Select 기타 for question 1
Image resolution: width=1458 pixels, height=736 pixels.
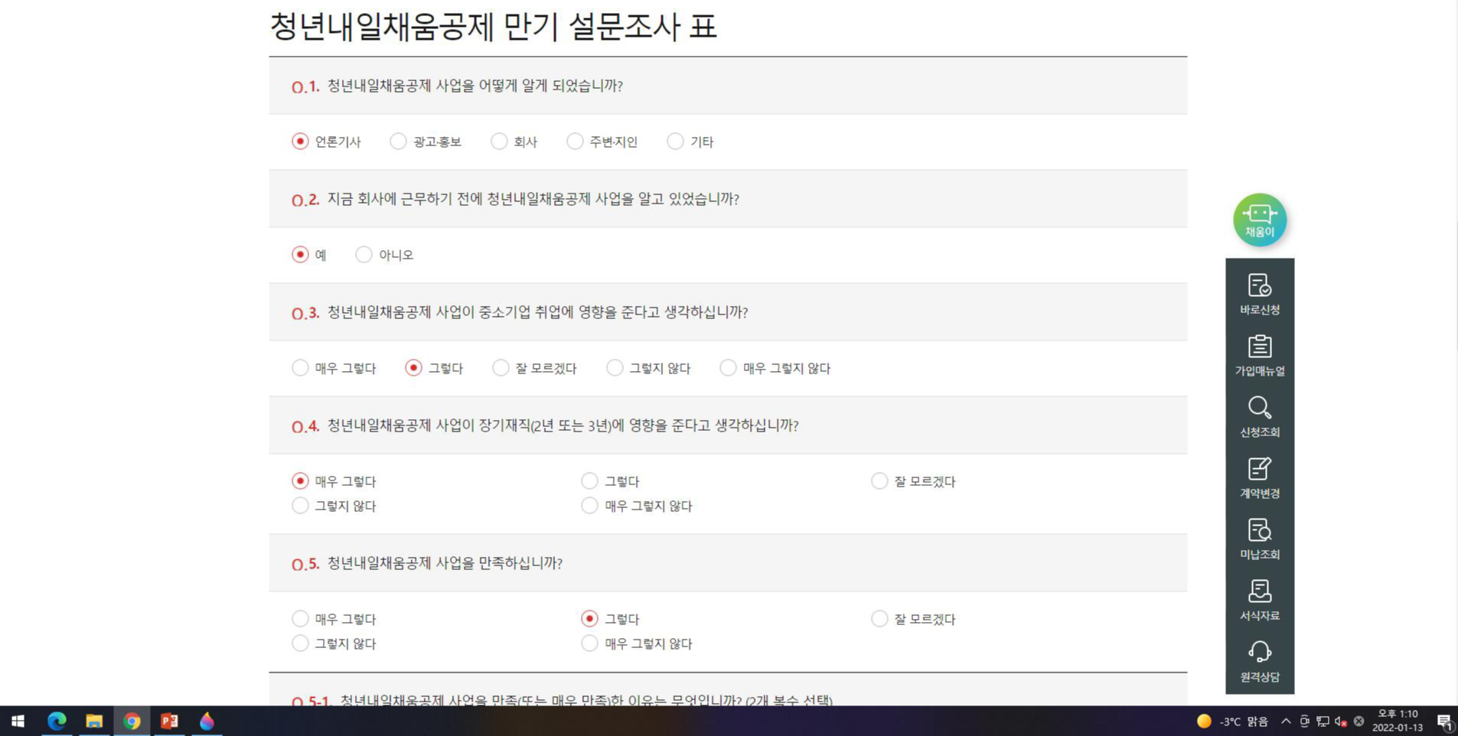(675, 141)
